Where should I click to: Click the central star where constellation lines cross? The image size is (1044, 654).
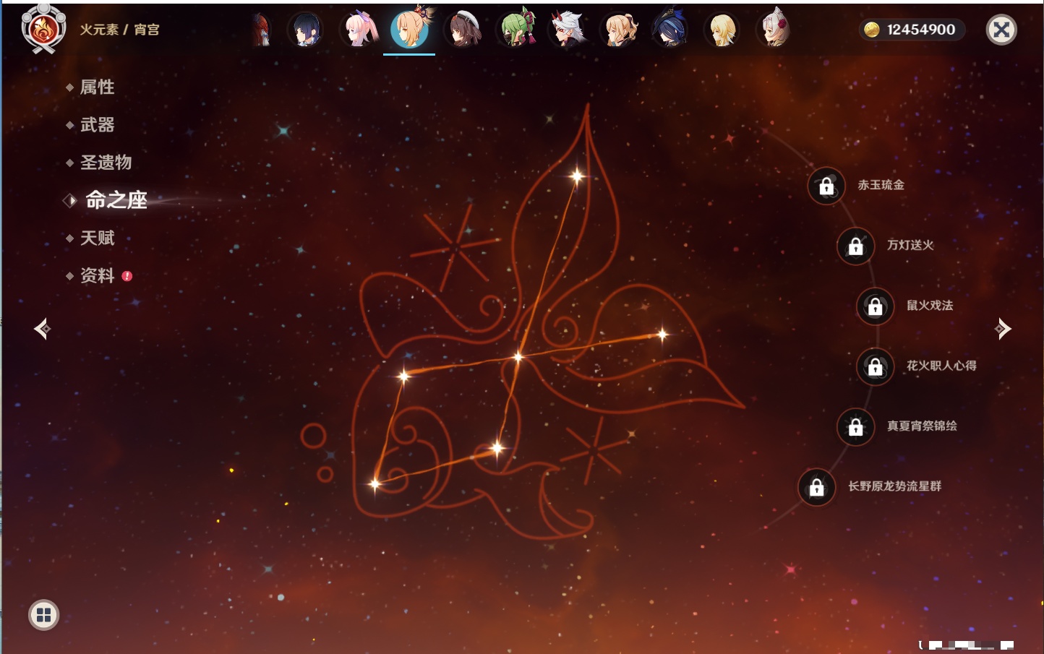pos(518,357)
